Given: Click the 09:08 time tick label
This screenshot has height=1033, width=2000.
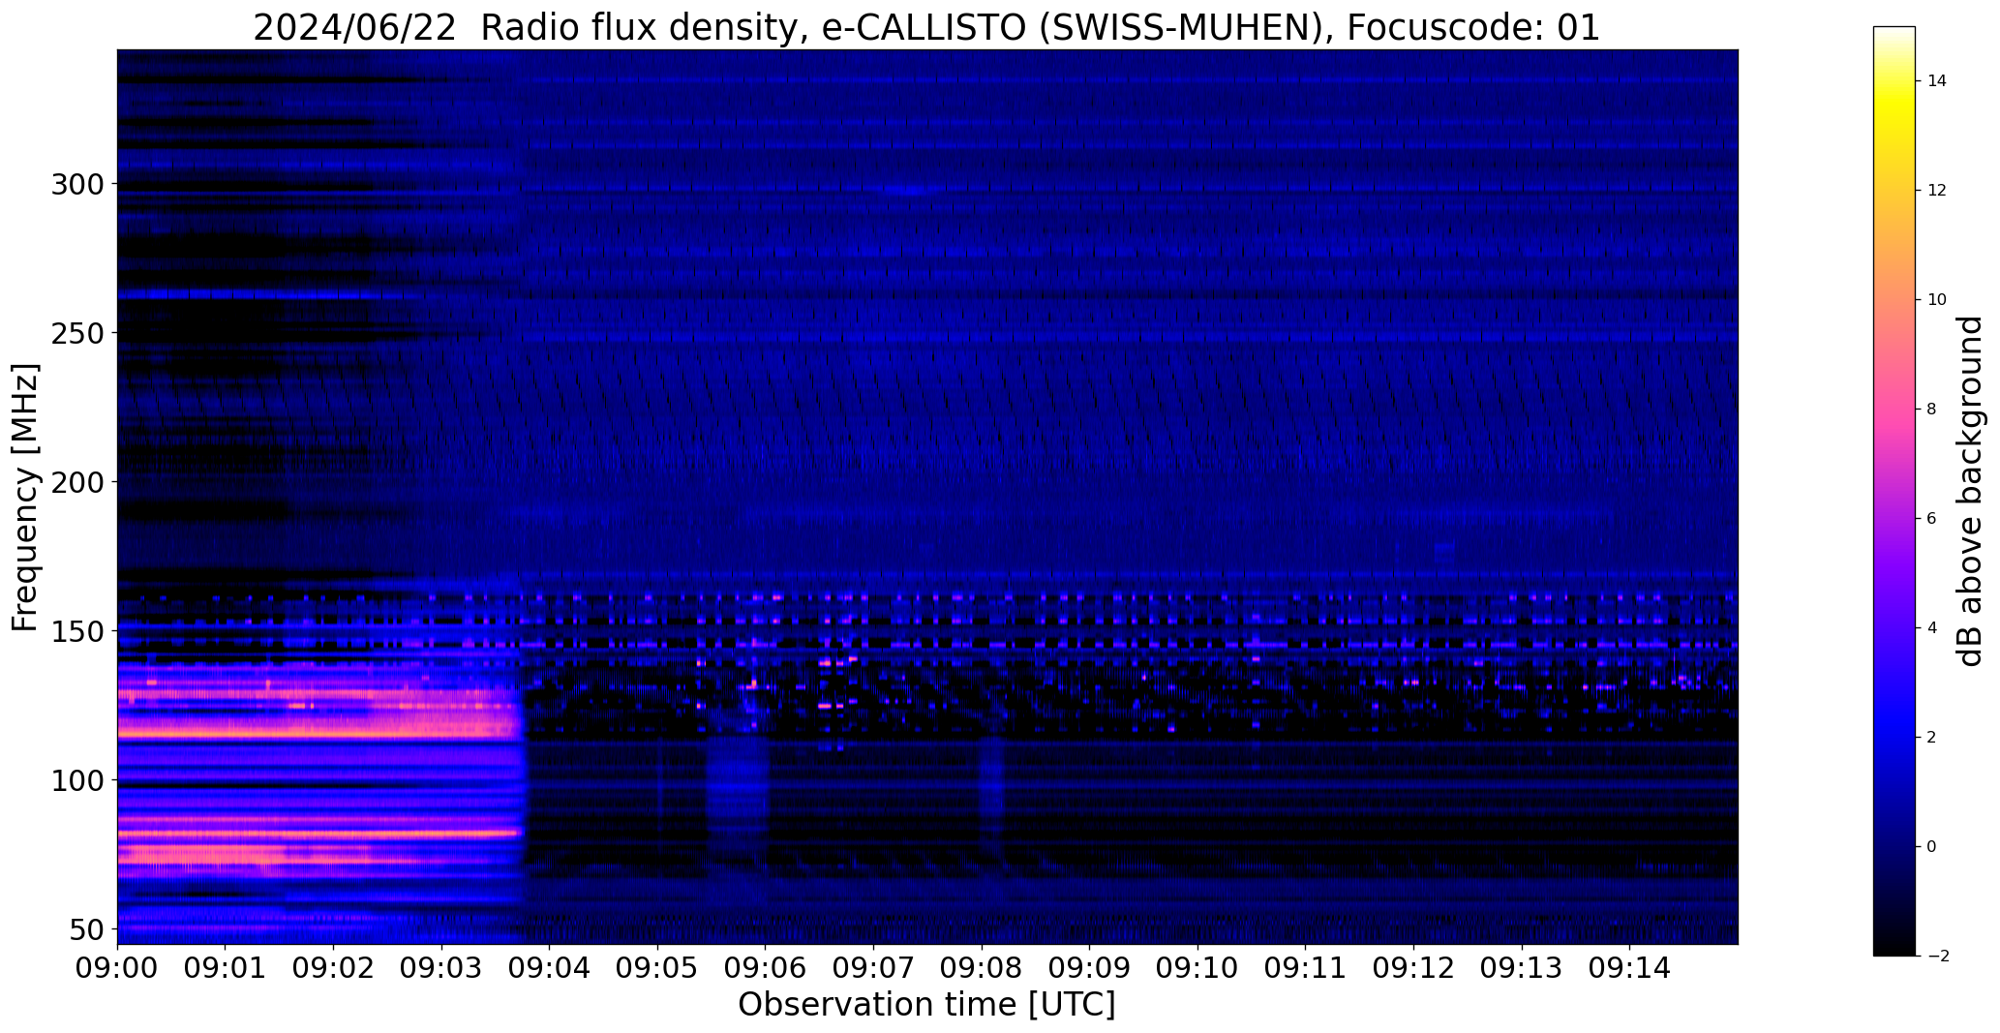Looking at the screenshot, I should [982, 968].
